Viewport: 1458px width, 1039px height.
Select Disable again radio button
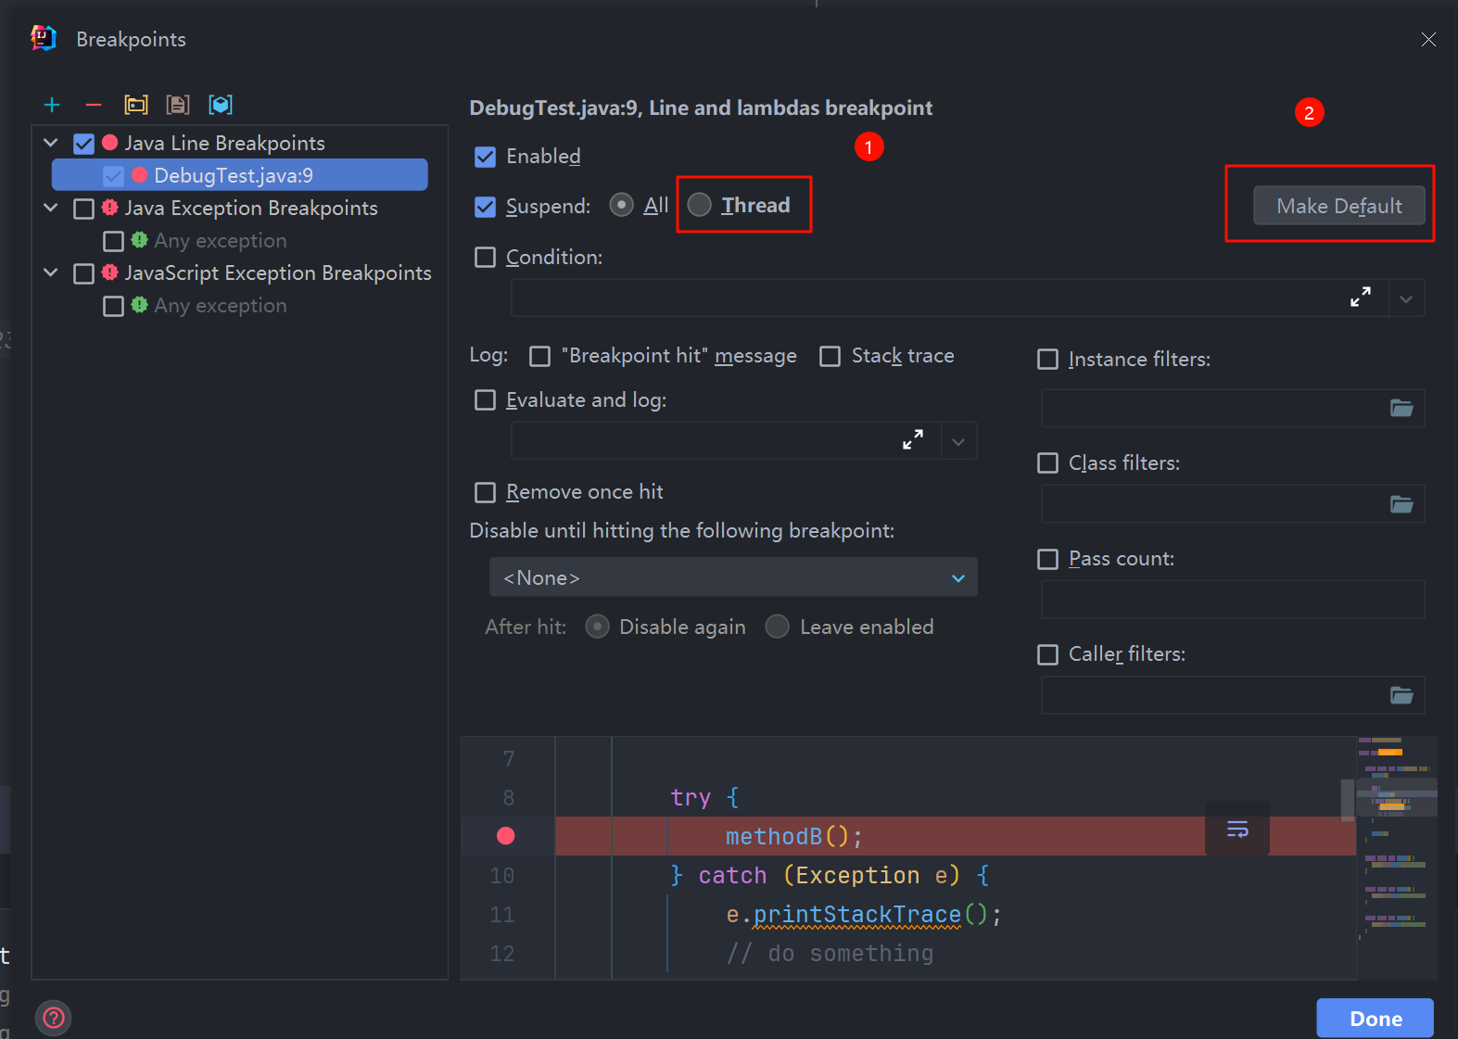tap(598, 627)
